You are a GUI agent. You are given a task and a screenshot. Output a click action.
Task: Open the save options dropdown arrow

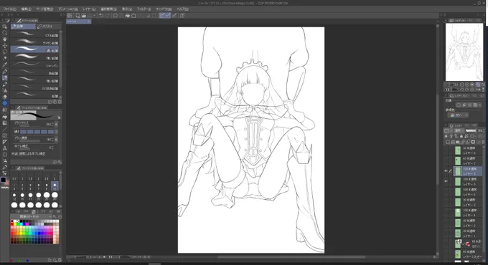point(94,15)
